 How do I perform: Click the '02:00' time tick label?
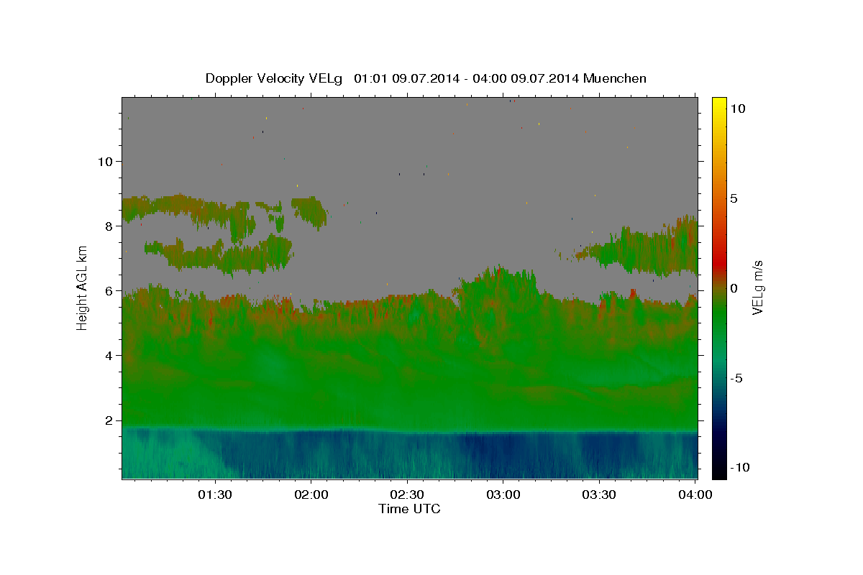(x=311, y=495)
